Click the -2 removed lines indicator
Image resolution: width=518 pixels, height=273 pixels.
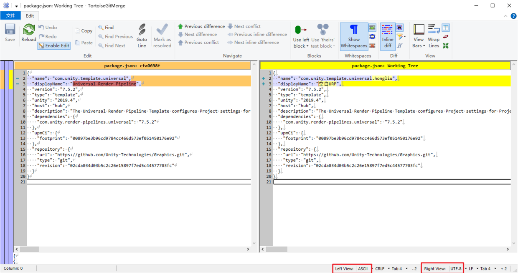point(414,268)
